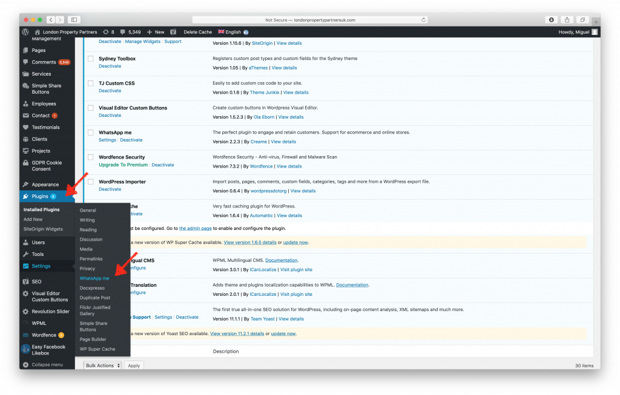Click the WPML Documentation link
The height and width of the screenshot is (395, 620).
point(282,260)
